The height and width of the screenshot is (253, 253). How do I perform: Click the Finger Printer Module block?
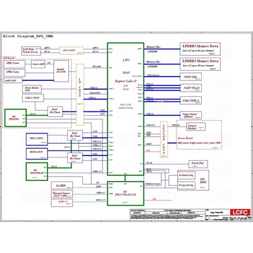pos(190,115)
